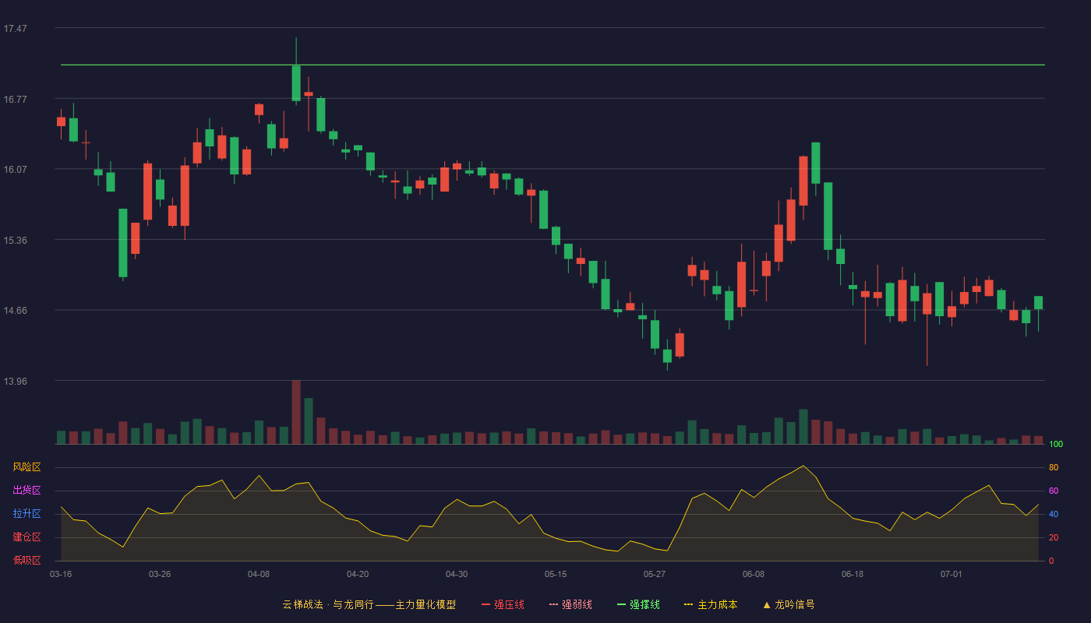Click the 低吸区 zone label
Viewport: 1091px width, 623px height.
tap(26, 560)
